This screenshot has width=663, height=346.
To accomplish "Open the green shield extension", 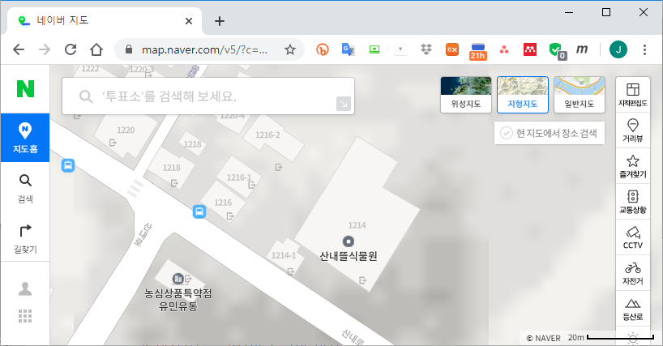I will [x=557, y=50].
